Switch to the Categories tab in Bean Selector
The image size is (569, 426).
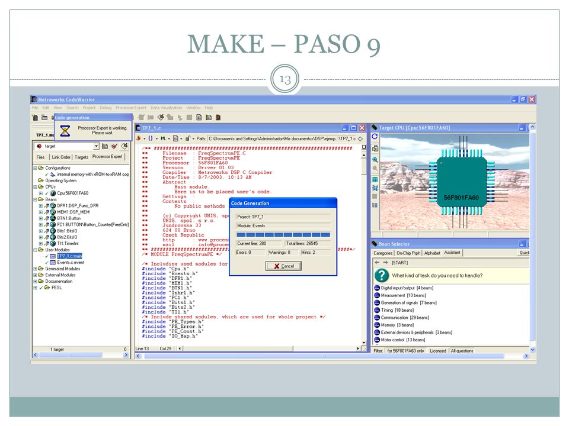tap(383, 253)
